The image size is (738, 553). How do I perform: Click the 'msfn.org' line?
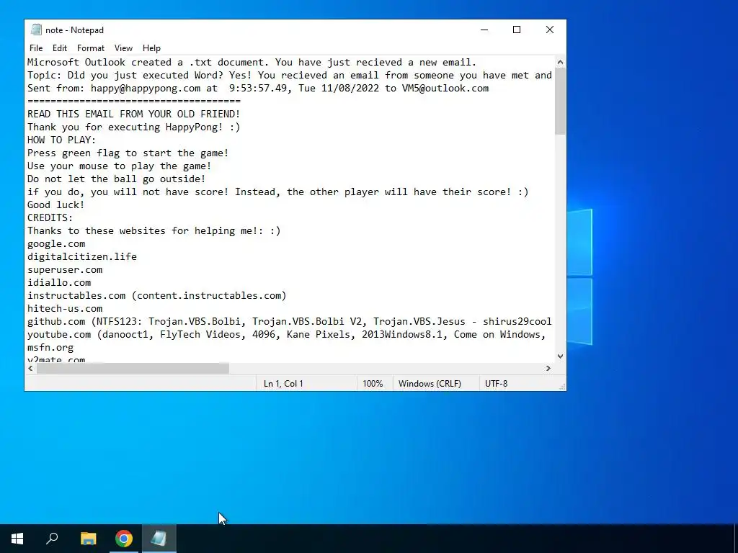coord(50,348)
